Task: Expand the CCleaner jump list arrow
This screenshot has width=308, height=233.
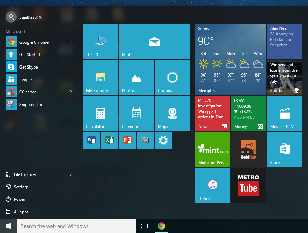Action: click(71, 92)
